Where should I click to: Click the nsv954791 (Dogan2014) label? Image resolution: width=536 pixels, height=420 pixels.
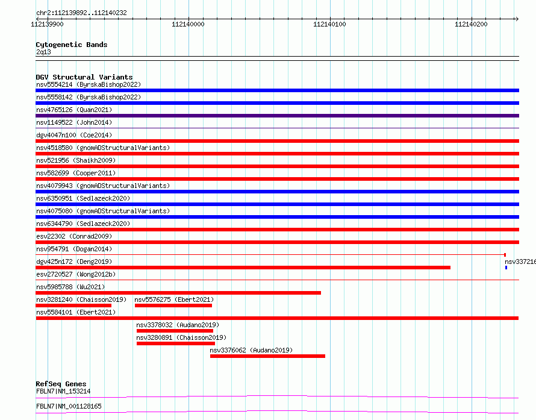point(74,249)
